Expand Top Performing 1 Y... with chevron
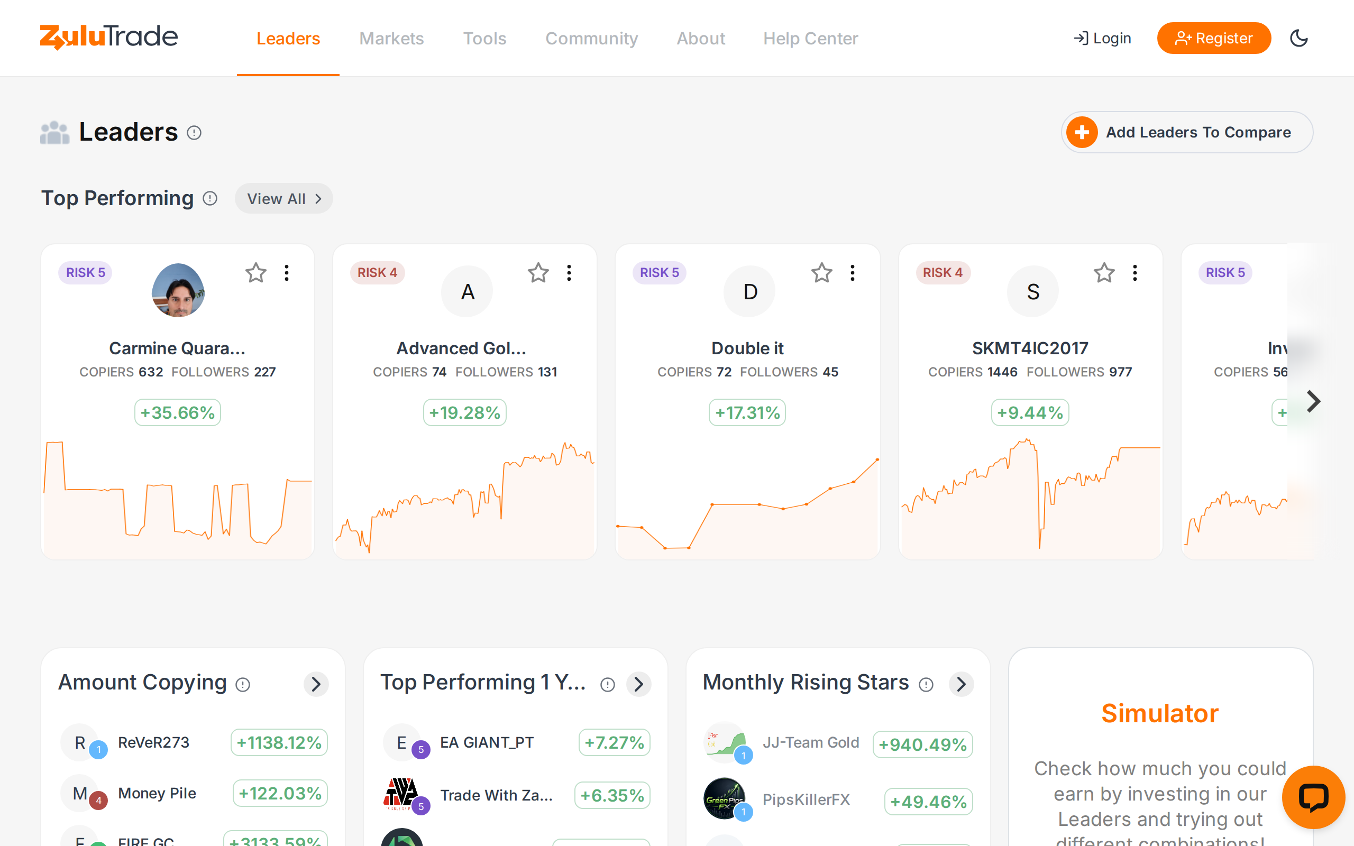The height and width of the screenshot is (846, 1354). (x=638, y=684)
